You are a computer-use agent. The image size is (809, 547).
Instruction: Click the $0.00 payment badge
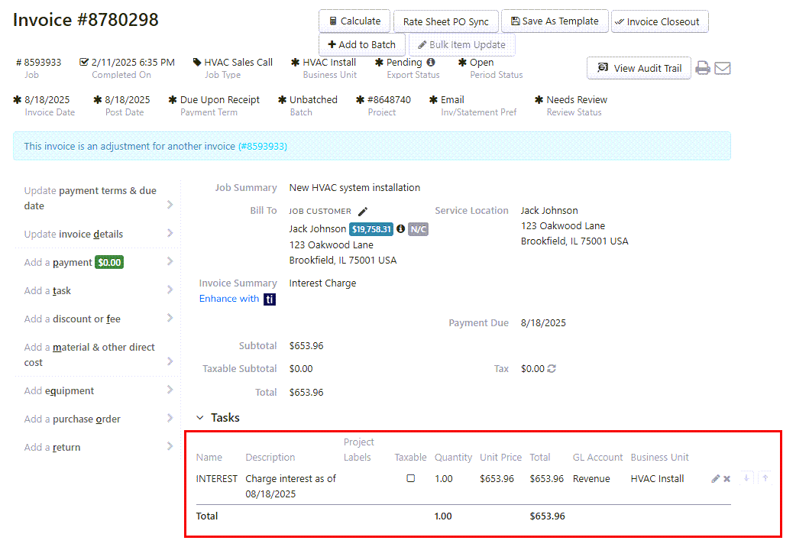click(x=109, y=262)
